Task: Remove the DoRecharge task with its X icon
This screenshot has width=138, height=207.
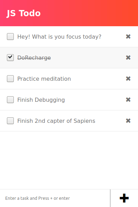Action: (128, 58)
